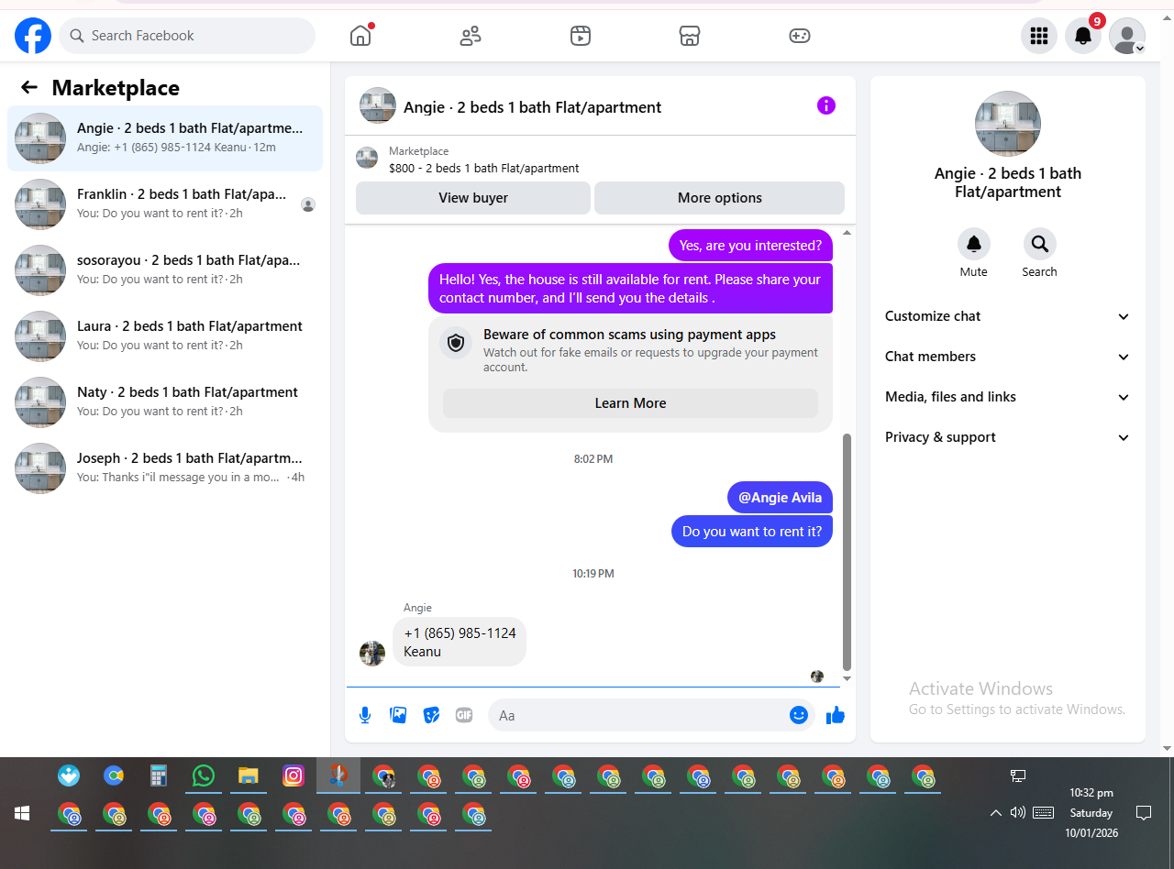Click the large listing photo in the right panel
The image size is (1174, 869).
[1008, 124]
